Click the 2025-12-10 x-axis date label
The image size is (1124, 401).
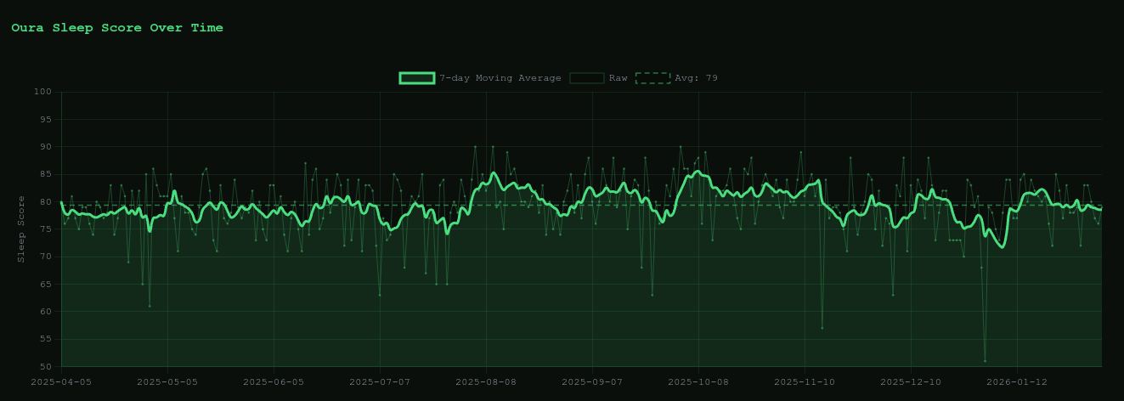tap(911, 382)
